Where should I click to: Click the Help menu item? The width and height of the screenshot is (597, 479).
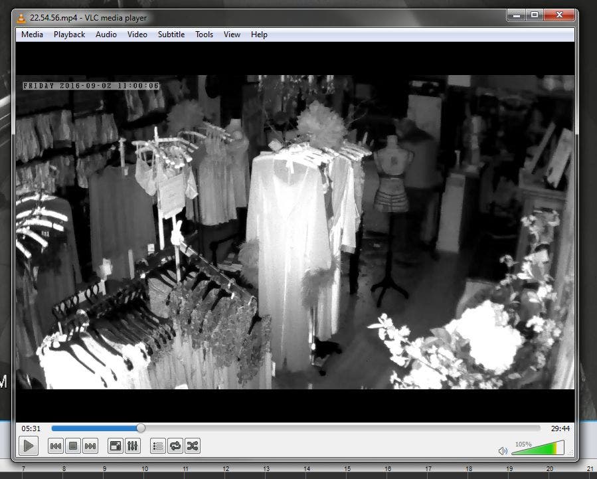[259, 35]
